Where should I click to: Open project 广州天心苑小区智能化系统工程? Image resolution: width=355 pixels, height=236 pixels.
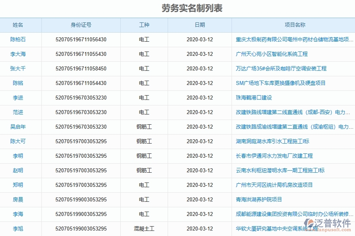(273, 54)
